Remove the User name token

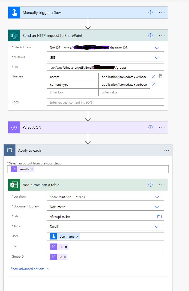[x=77, y=237]
